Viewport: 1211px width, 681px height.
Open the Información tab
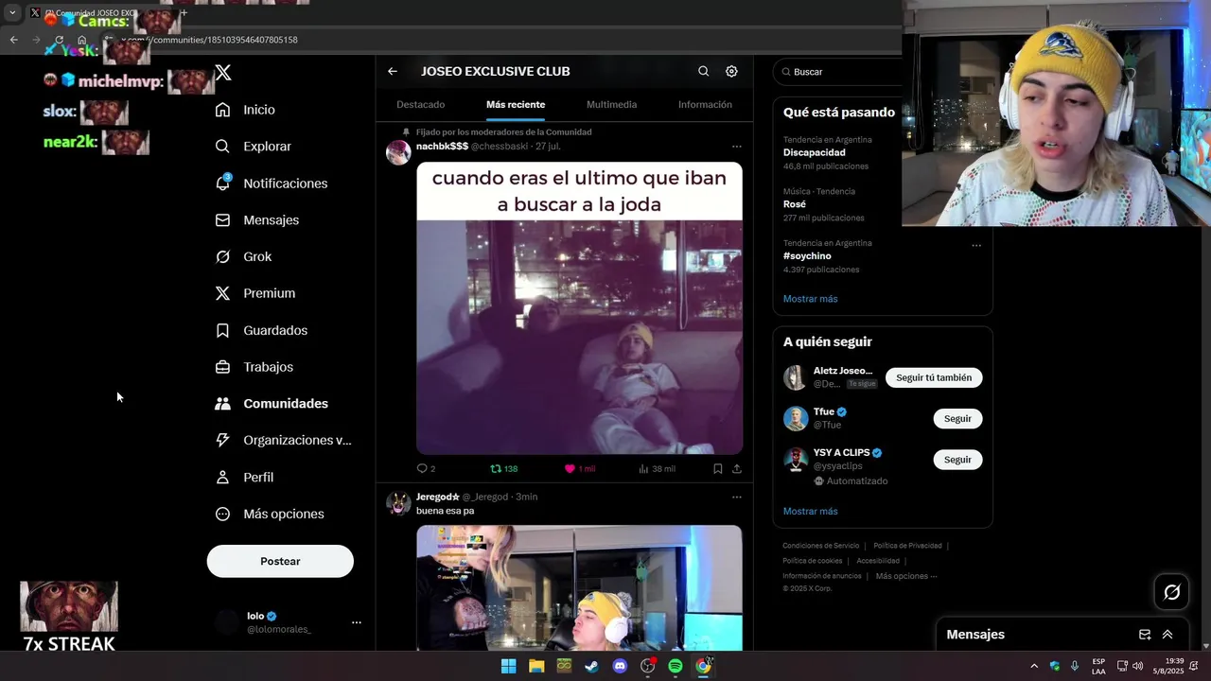705,105
